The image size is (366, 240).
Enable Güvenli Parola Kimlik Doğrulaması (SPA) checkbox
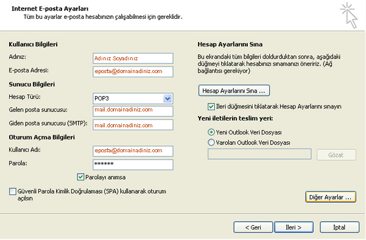click(13, 191)
